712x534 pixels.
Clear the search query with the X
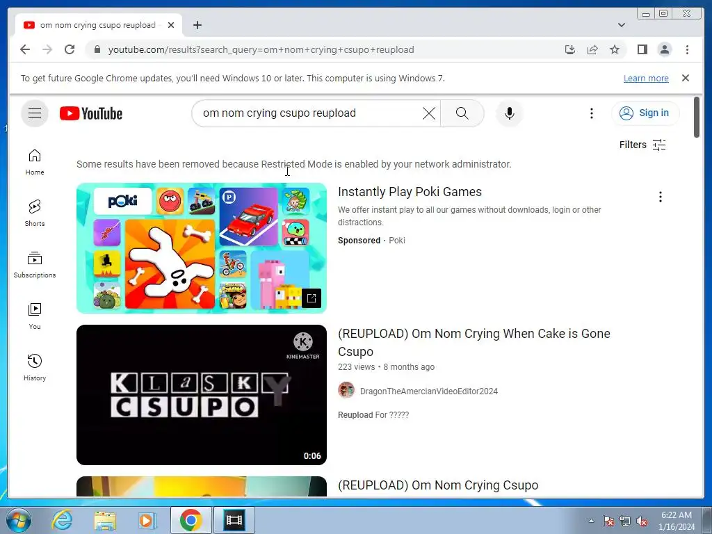coord(428,113)
